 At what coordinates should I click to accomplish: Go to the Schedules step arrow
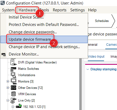[x=102, y=21]
